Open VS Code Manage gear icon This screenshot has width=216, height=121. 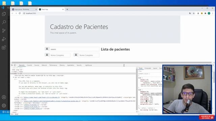pyautogui.click(x=4, y=106)
